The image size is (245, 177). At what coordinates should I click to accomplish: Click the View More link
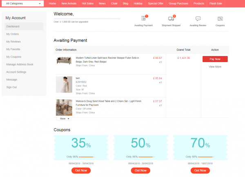click(215, 67)
